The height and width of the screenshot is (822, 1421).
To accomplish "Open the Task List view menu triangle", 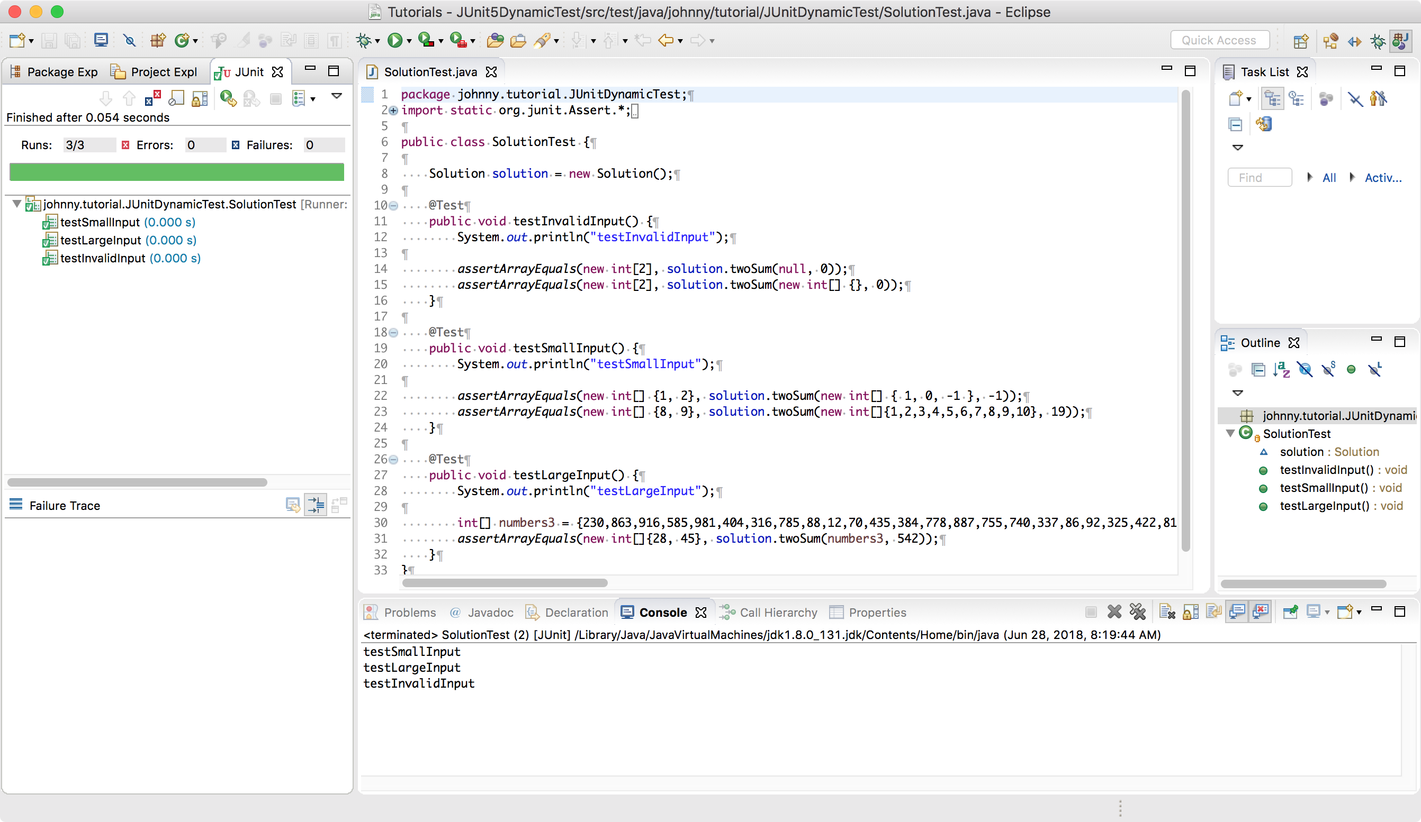I will coord(1237,148).
